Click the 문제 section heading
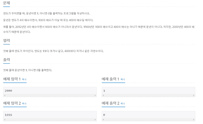 [6, 3]
